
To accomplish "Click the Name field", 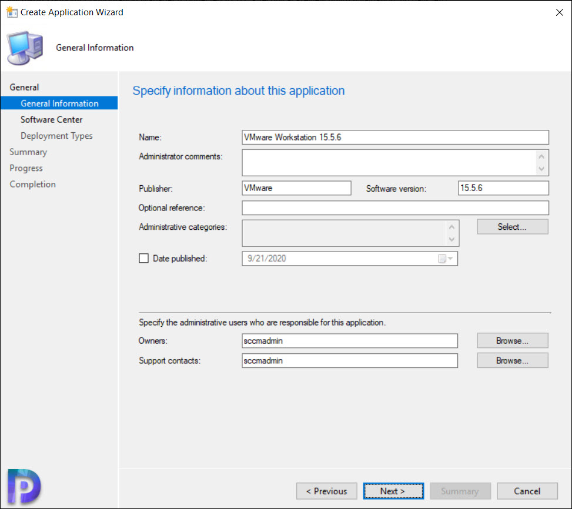I will pyautogui.click(x=395, y=138).
